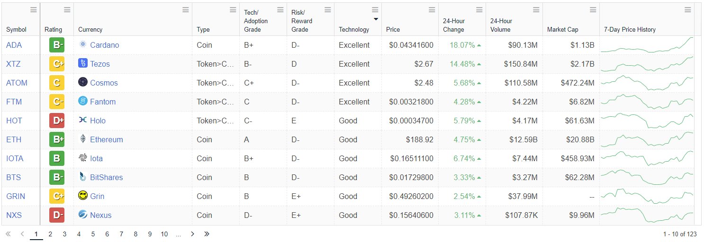This screenshot has height=242, width=704.
Task: Open the 24-Hour Change column menu icon
Action: (479, 10)
